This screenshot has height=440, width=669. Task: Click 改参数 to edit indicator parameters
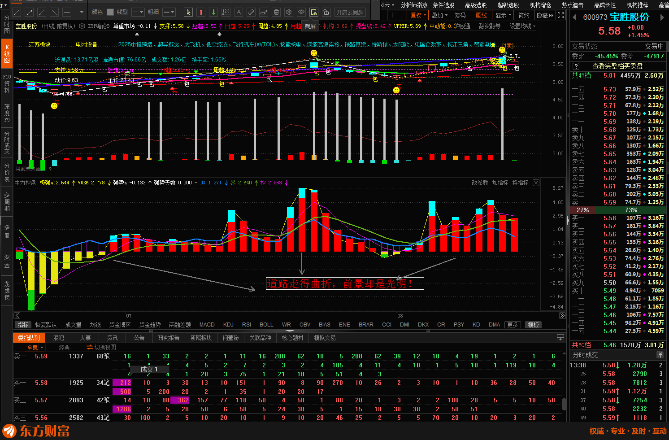[480, 183]
